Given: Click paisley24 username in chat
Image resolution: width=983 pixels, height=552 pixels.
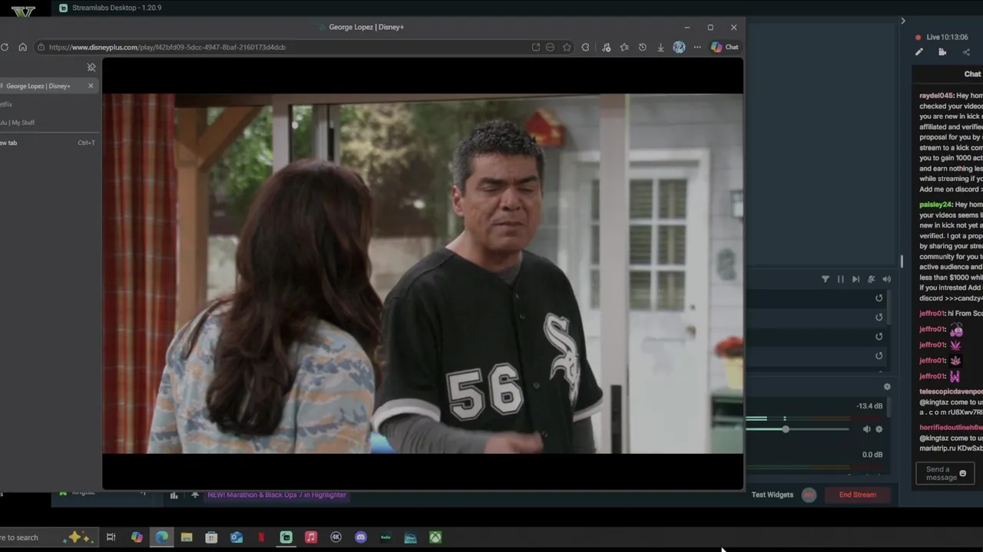Looking at the screenshot, I should click(x=935, y=205).
